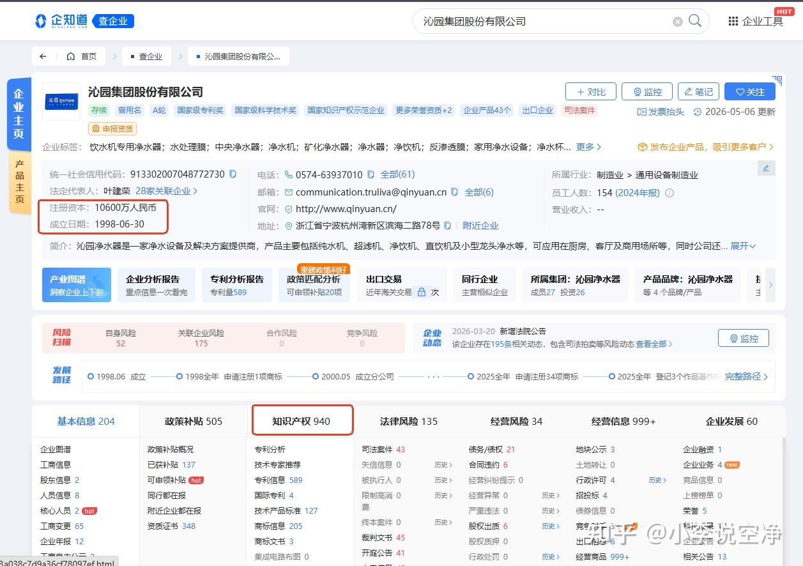Screen dimensions: 803x566
Task: Click 附近企业 link
Action: pyautogui.click(x=480, y=226)
